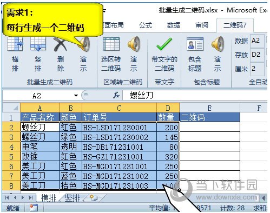The height and width of the screenshot is (213, 270).
Task: Click quantity cell 320
Action: click(168, 156)
